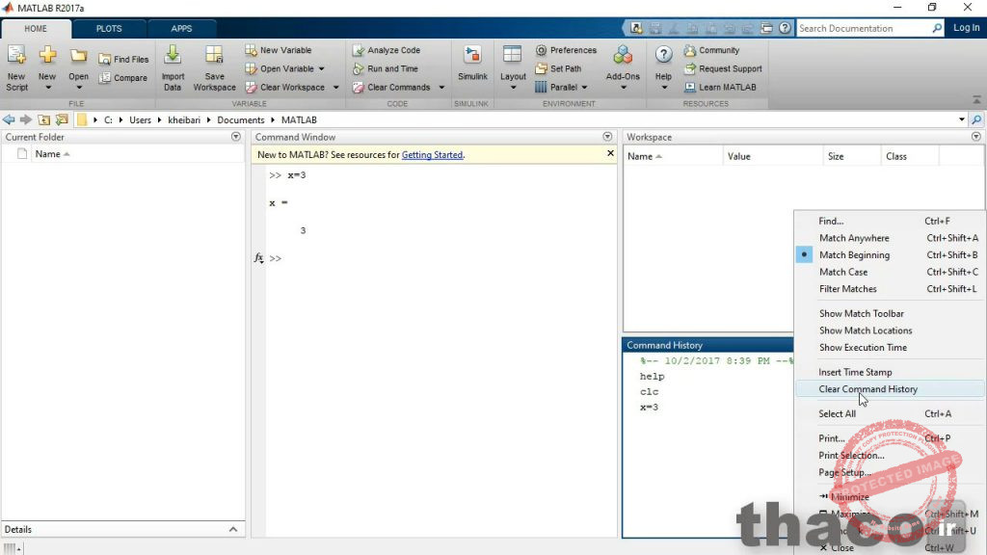Click Documents in folder path
Viewport: 987px width, 555px height.
[240, 119]
